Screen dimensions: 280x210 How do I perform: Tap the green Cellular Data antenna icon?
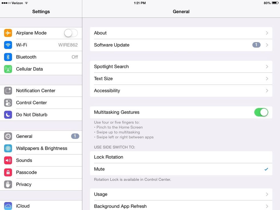click(x=8, y=69)
